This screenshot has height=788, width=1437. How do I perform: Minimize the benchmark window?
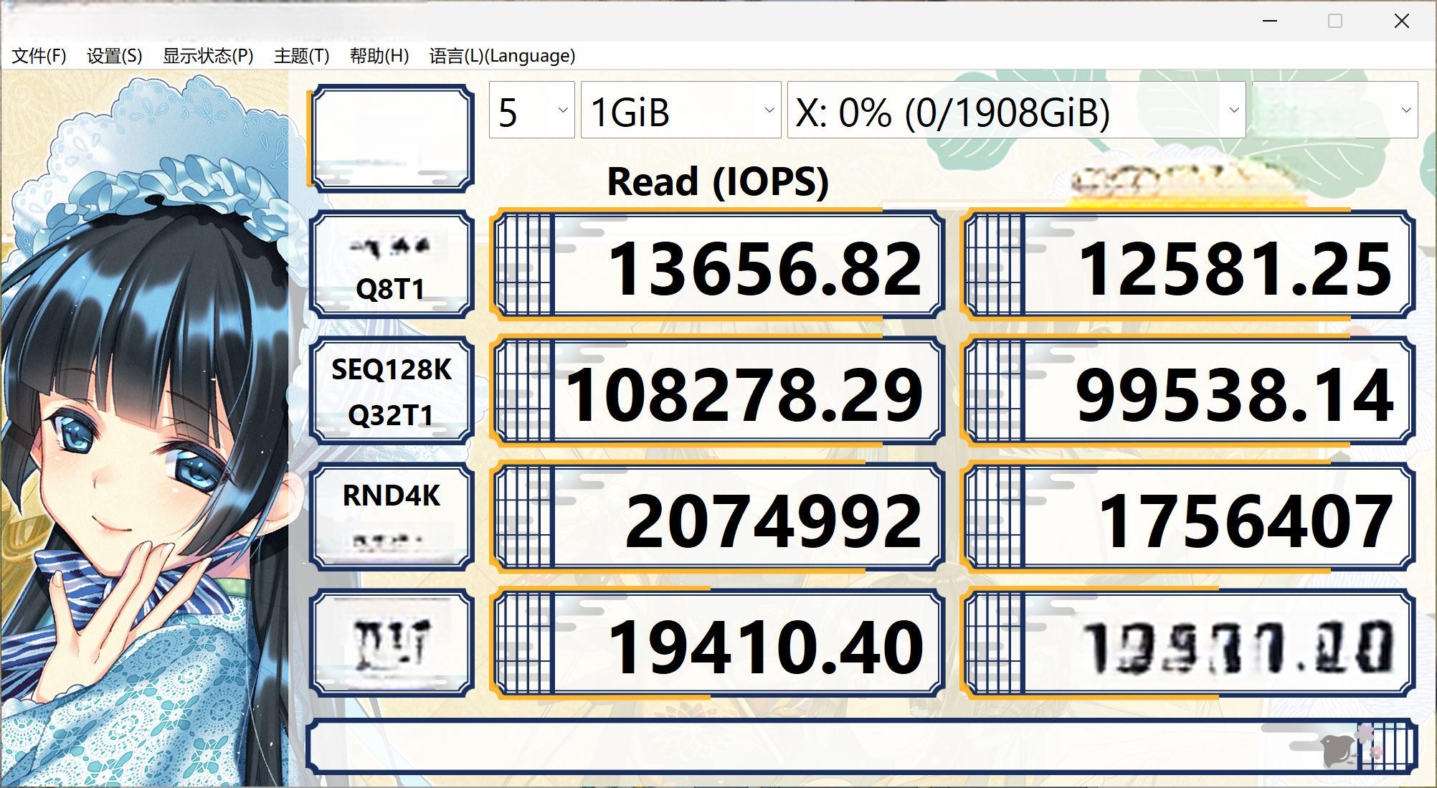pos(1270,21)
